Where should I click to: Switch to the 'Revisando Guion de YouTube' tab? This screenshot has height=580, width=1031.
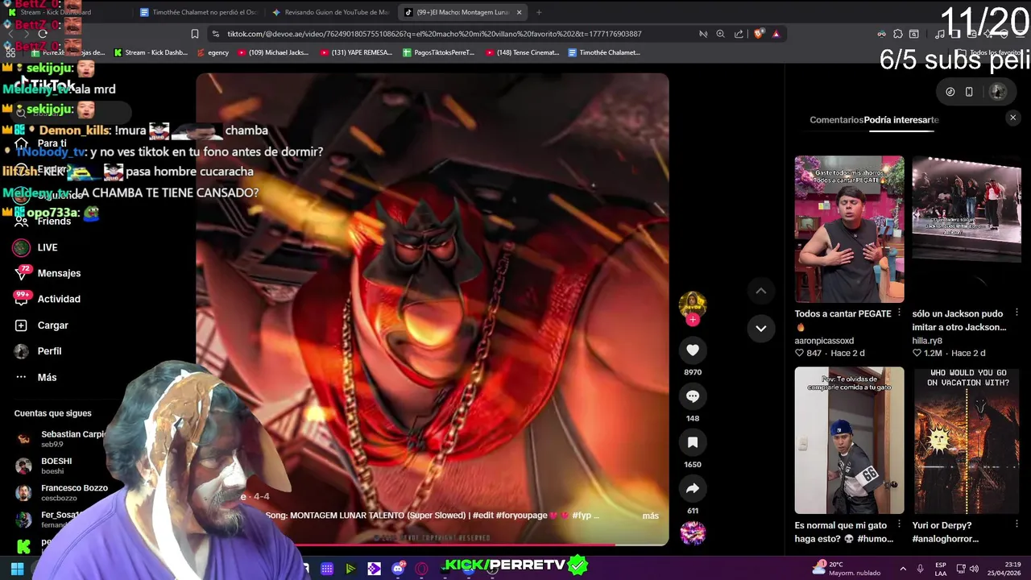[x=330, y=12]
